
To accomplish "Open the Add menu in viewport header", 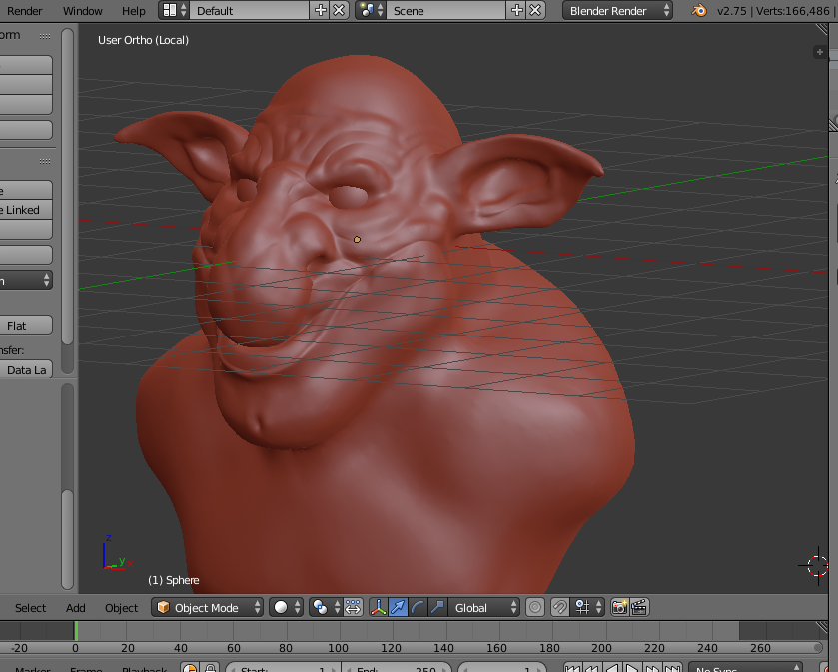I will point(76,607).
